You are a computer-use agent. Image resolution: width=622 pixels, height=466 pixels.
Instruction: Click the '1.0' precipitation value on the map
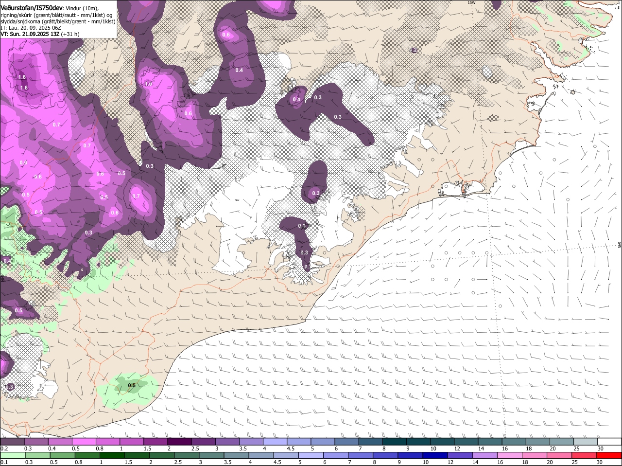coord(148,84)
